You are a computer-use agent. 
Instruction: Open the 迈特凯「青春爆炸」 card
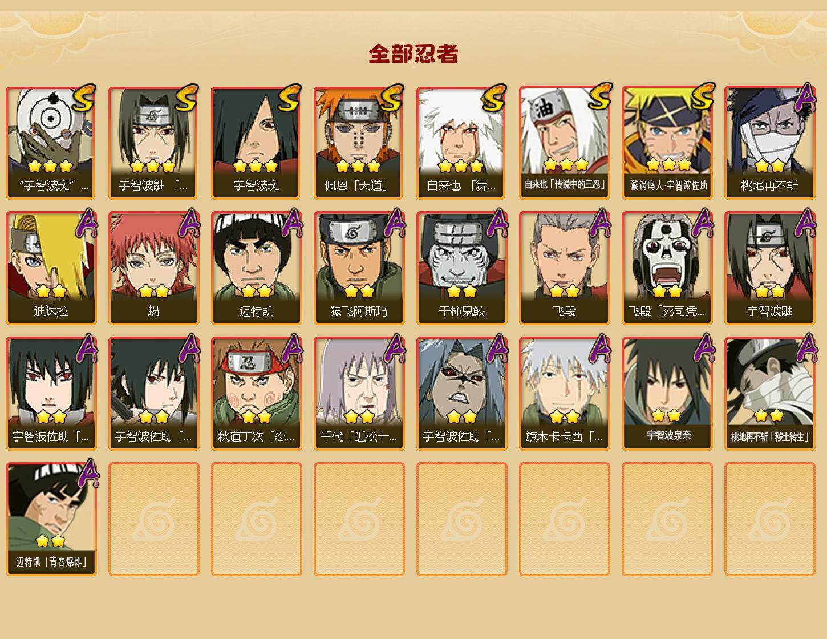click(x=51, y=519)
